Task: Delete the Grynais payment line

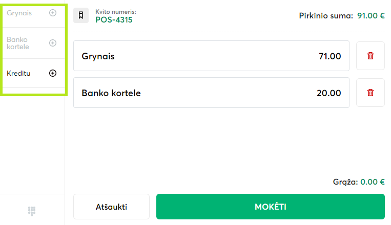Action: click(371, 56)
